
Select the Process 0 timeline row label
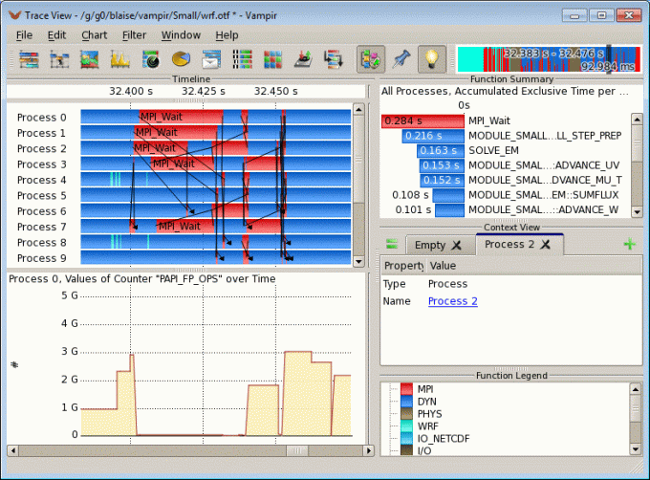pos(41,118)
